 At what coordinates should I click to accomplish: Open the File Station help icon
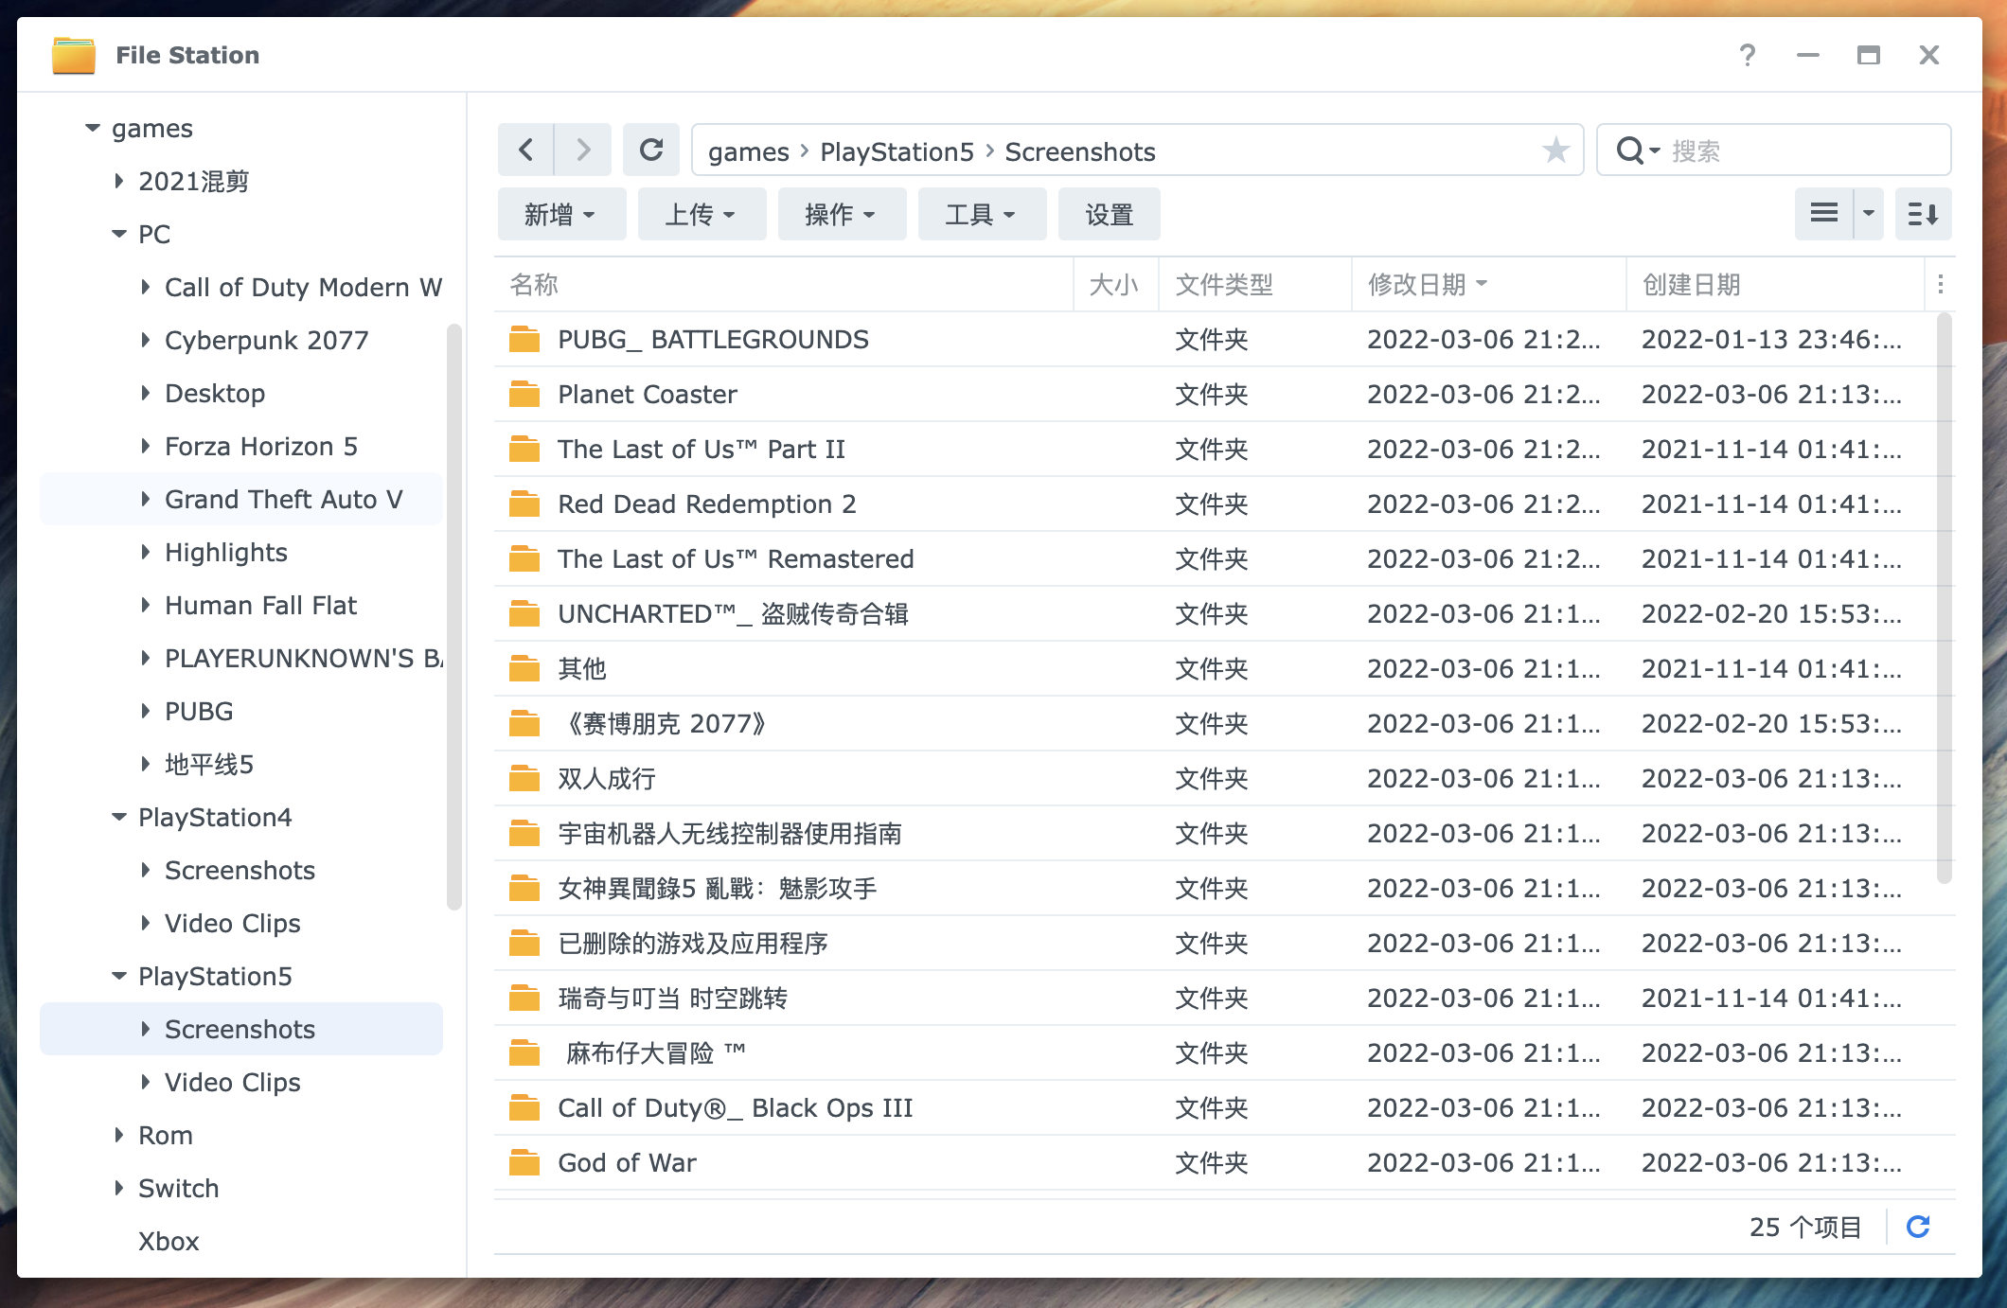point(1748,55)
